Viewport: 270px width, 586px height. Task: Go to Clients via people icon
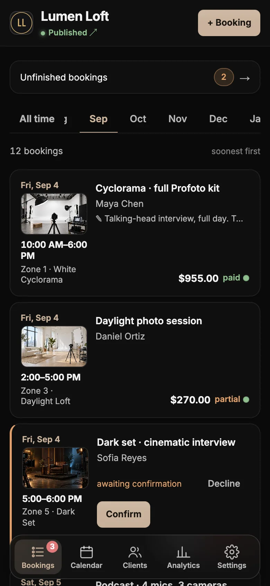coord(135,552)
